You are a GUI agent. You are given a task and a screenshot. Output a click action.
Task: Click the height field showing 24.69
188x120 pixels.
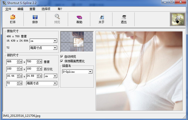tap(31, 76)
